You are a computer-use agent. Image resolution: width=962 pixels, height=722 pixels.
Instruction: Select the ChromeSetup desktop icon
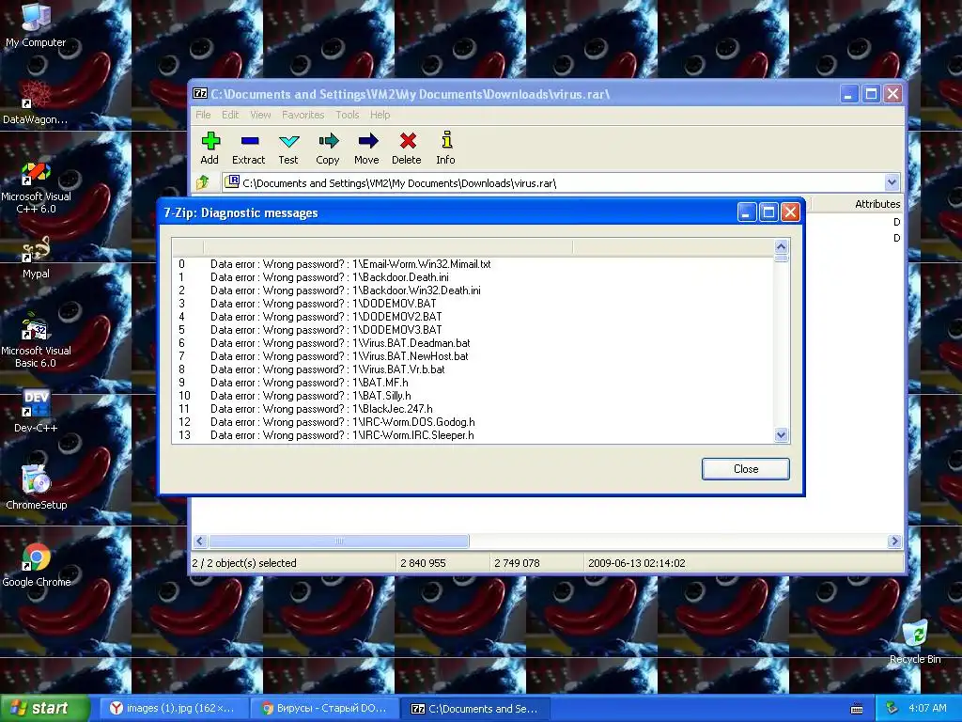37,488
